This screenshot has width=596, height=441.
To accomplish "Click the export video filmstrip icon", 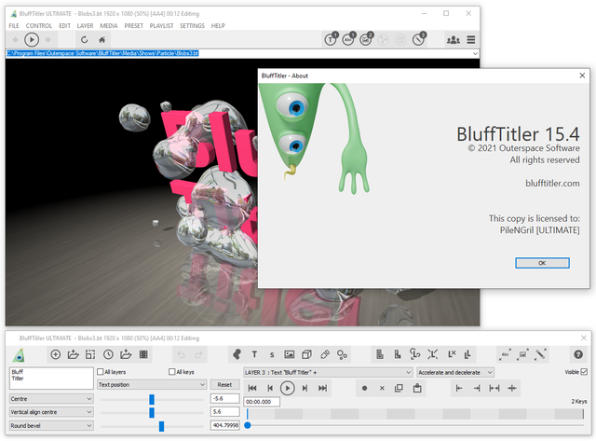I will pos(143,354).
